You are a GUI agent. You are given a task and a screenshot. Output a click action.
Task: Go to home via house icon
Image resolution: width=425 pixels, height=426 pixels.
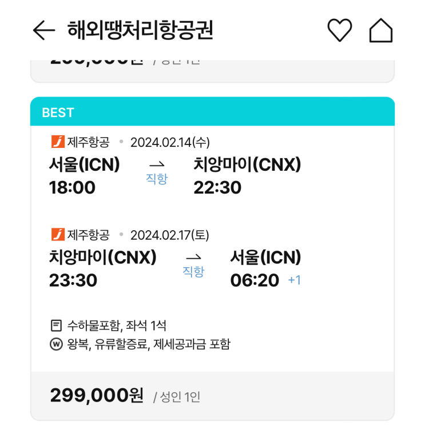coord(381,30)
